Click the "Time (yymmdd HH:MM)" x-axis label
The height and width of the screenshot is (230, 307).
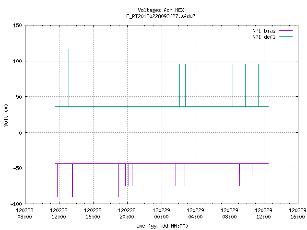(161, 226)
